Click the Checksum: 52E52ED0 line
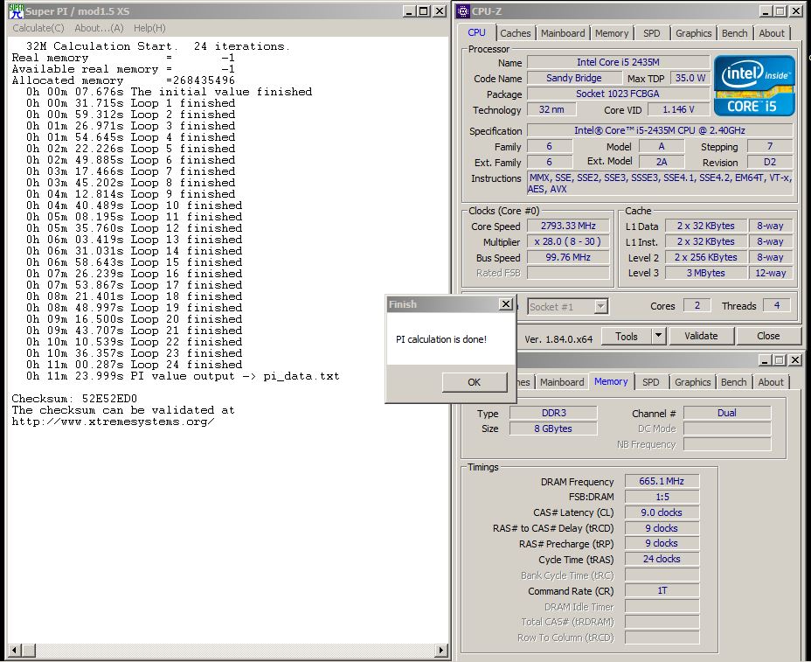This screenshot has width=811, height=662. pos(74,399)
